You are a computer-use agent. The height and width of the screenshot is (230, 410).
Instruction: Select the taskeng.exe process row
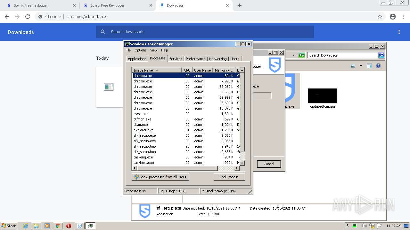click(186, 157)
